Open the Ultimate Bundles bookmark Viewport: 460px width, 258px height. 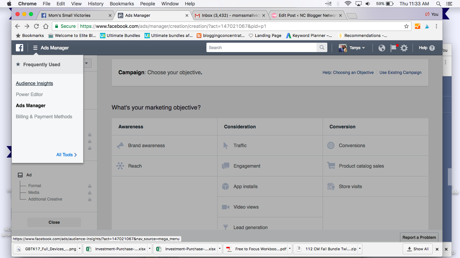(120, 36)
